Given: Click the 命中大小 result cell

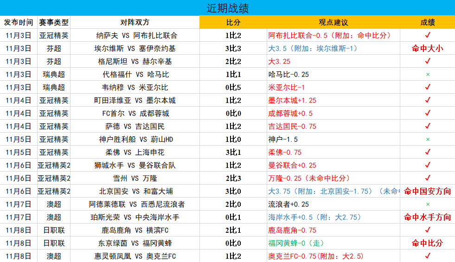Looking at the screenshot, I should (428, 48).
